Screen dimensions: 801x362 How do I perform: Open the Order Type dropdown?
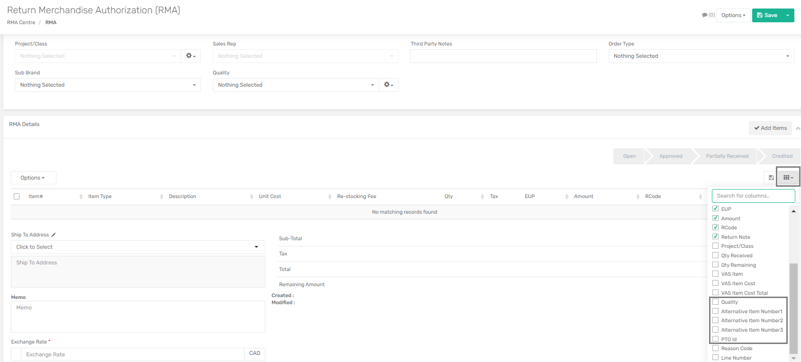coord(701,56)
